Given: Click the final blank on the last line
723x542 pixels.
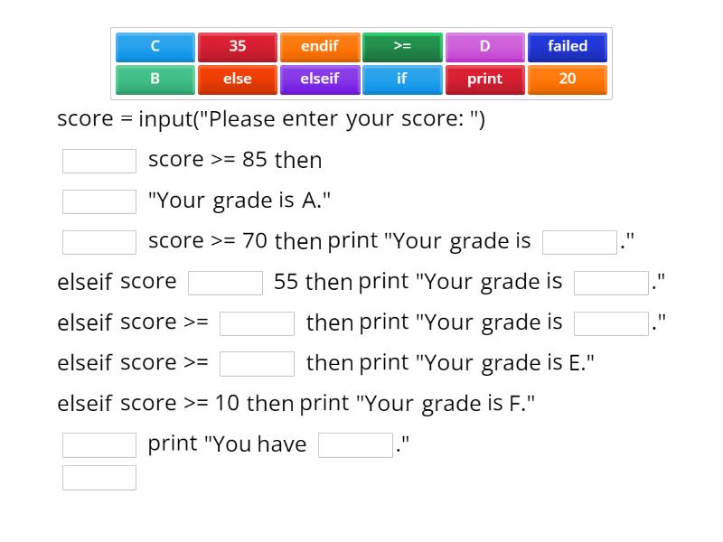Looking at the screenshot, I should (99, 477).
